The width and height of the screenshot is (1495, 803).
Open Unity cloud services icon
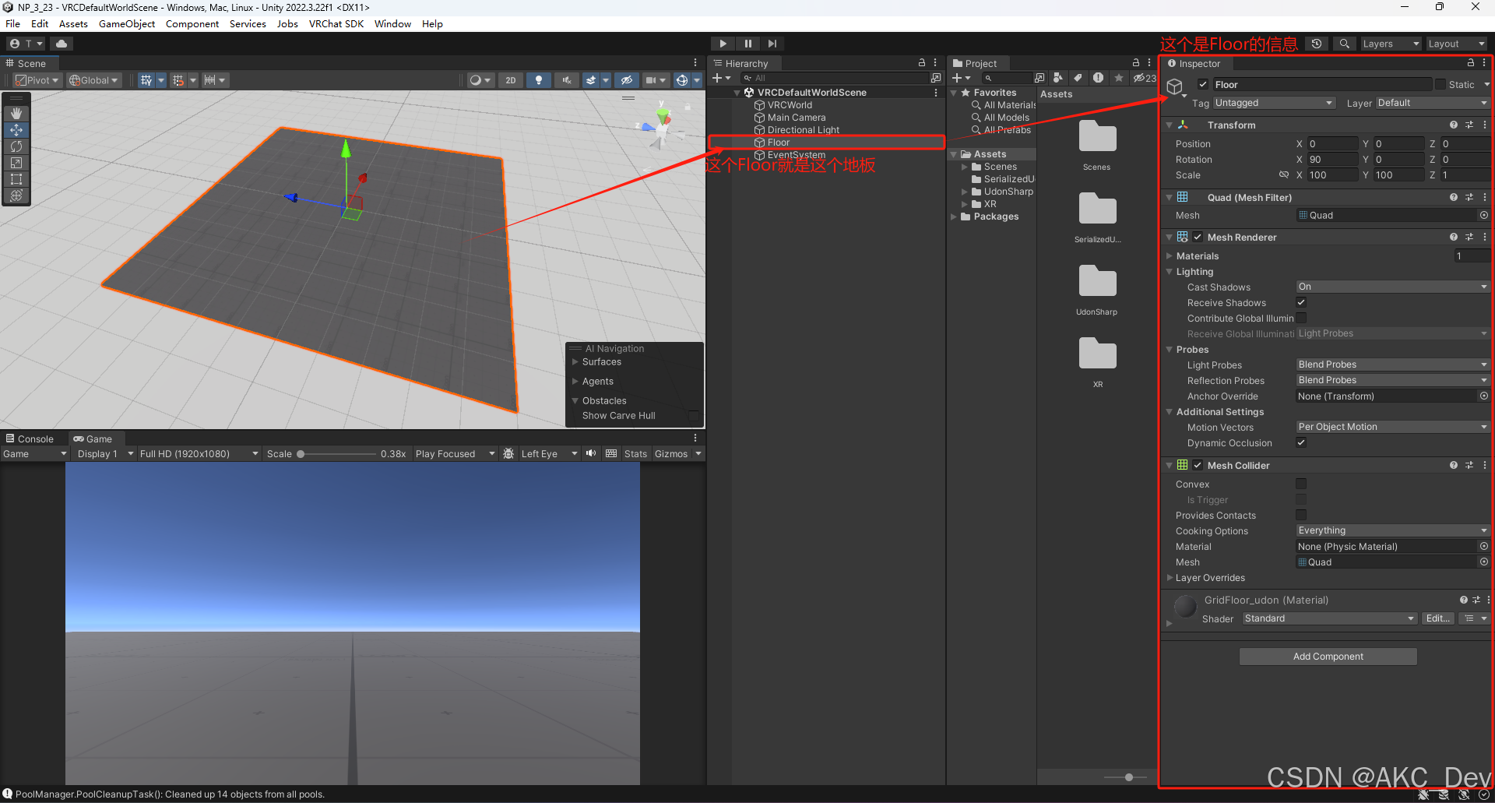click(x=62, y=44)
